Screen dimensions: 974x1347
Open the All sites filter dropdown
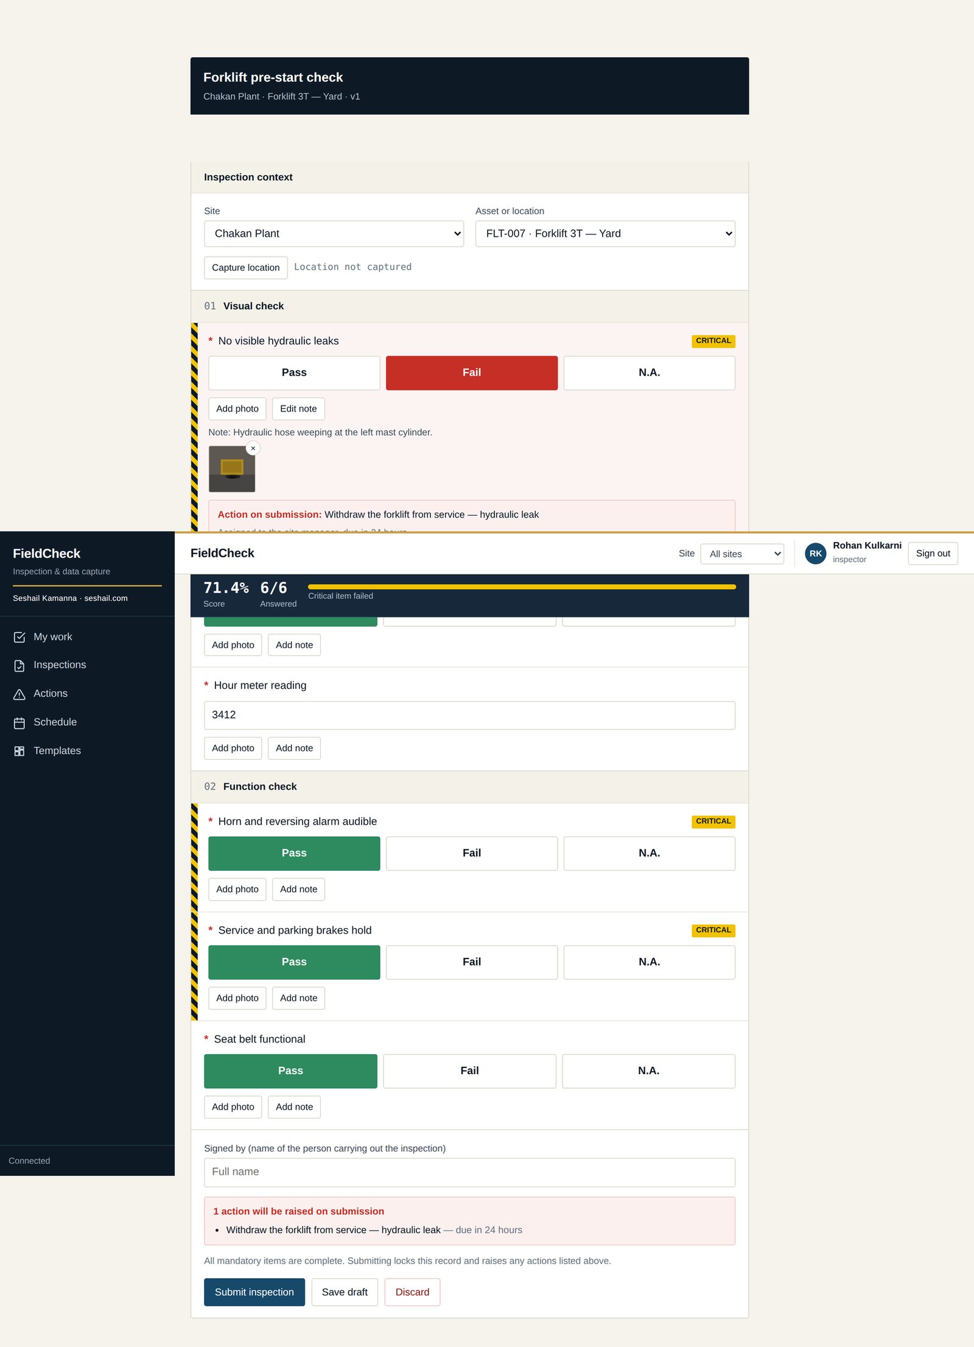click(x=742, y=554)
